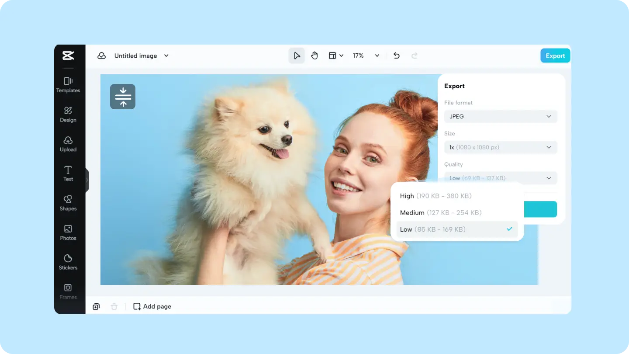
Task: Open the Design panel
Action: pyautogui.click(x=68, y=114)
